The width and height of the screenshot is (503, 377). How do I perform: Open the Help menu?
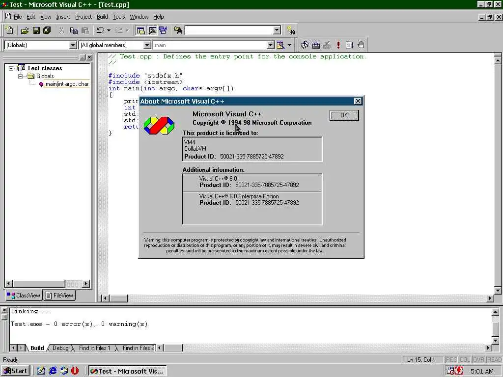coord(159,17)
